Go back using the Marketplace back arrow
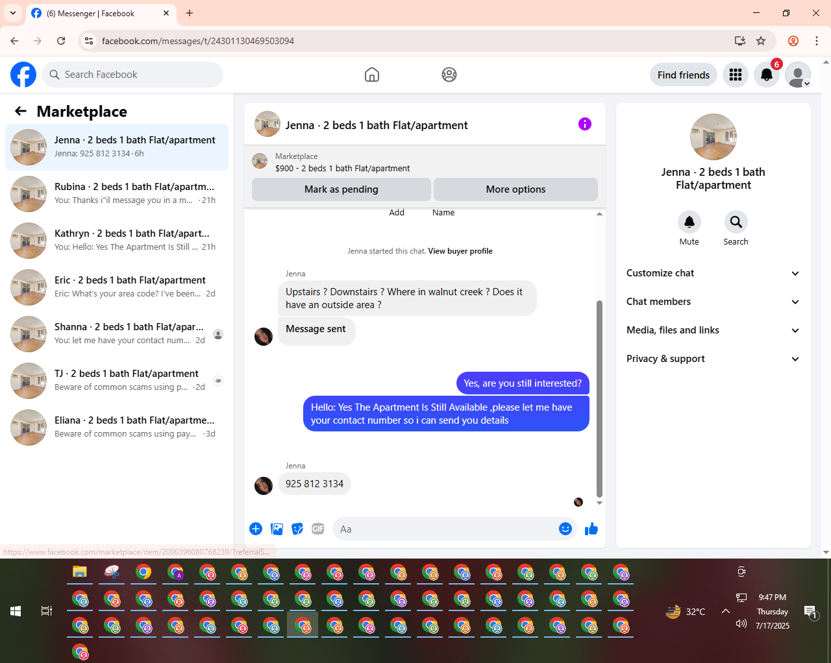Screen dimensions: 831x663 coord(21,111)
